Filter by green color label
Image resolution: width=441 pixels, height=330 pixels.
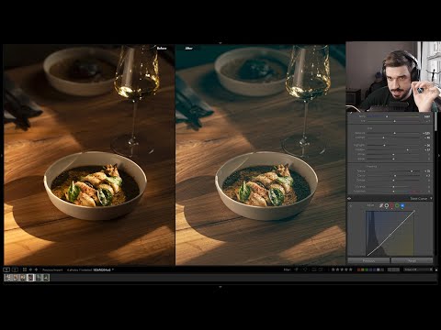point(367,269)
